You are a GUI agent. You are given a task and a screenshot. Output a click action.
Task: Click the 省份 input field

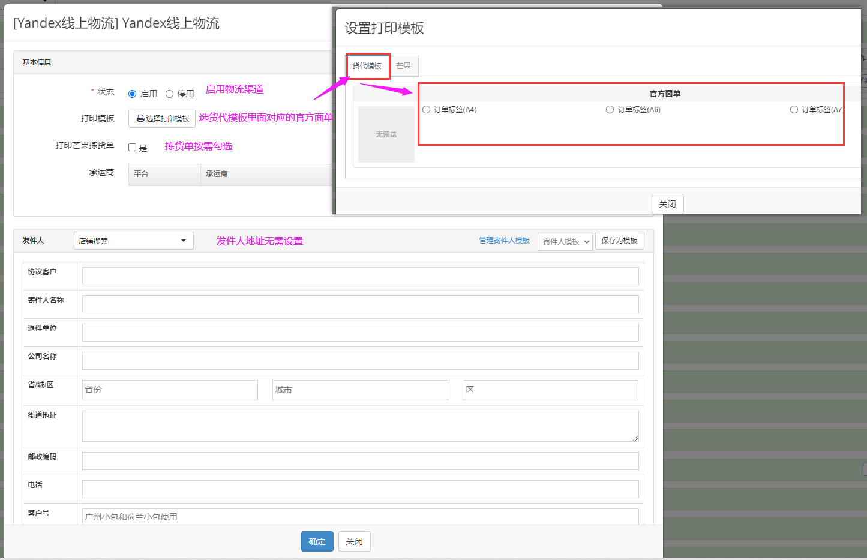pos(170,390)
